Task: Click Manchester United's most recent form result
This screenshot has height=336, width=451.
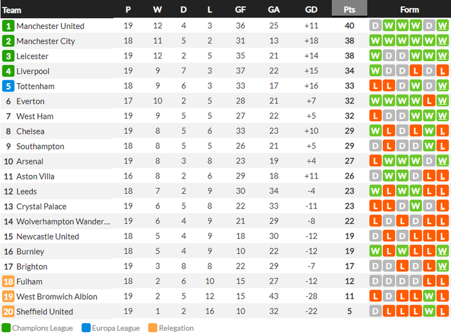Action: point(443,26)
